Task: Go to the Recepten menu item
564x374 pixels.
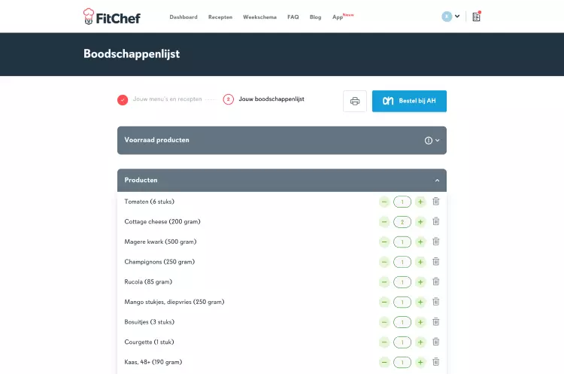Action: [x=220, y=17]
